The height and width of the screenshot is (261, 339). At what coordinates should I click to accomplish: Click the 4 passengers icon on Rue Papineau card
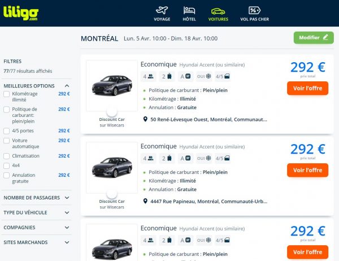(x=148, y=158)
